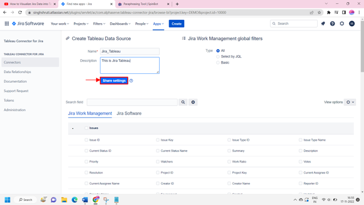Check the Issues group checkbox
This screenshot has width=364, height=205.
point(86,128)
